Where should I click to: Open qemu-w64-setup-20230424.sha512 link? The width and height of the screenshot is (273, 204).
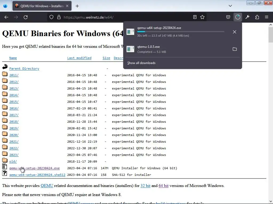coord(37,175)
